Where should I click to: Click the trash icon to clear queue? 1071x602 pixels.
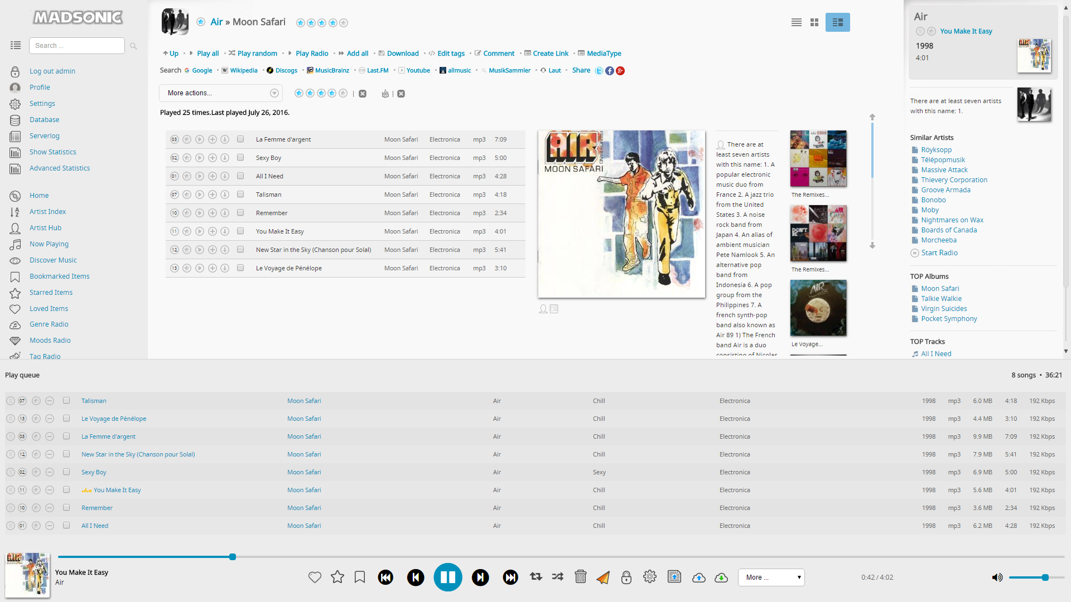581,577
